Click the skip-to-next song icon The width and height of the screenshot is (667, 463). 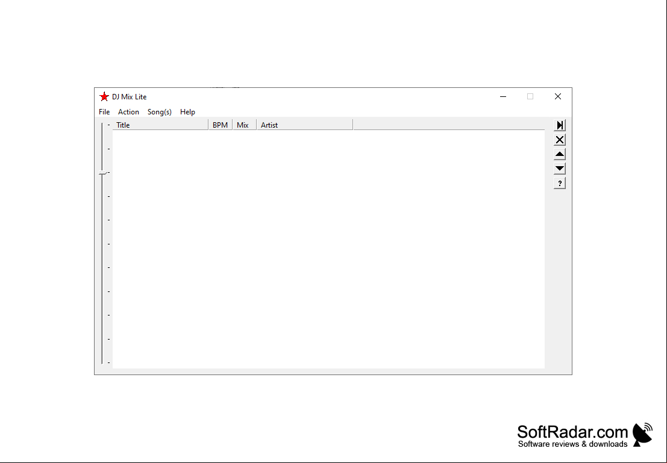pos(560,125)
